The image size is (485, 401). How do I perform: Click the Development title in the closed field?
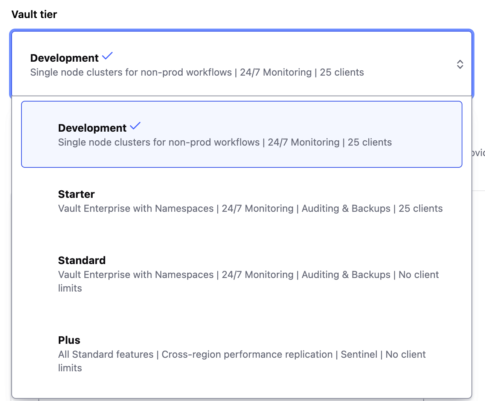click(64, 58)
